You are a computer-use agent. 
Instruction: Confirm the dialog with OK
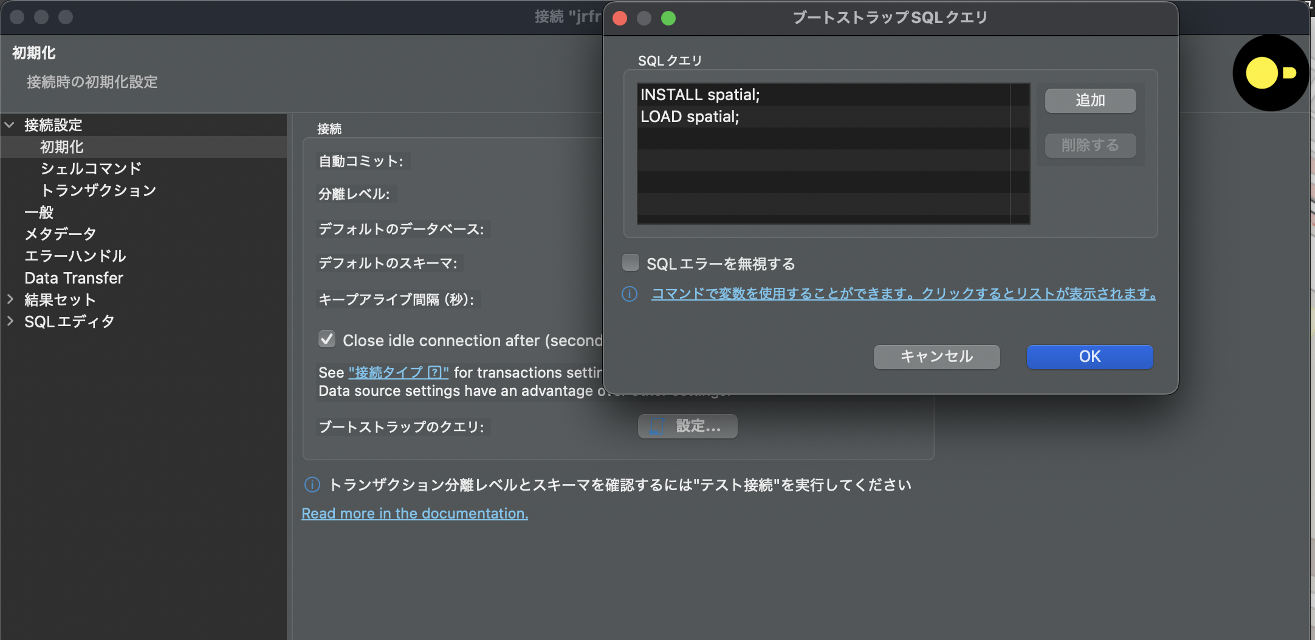click(1089, 356)
